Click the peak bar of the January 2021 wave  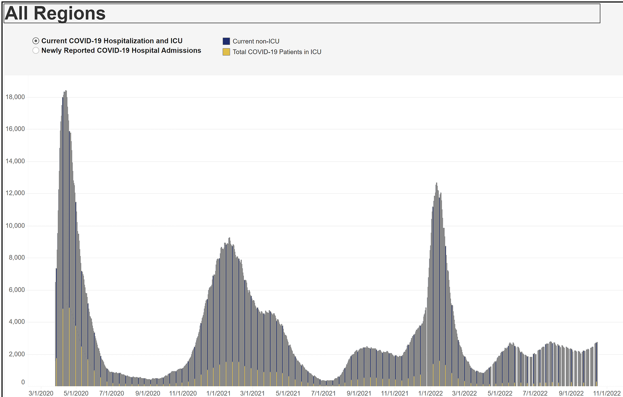coord(229,312)
